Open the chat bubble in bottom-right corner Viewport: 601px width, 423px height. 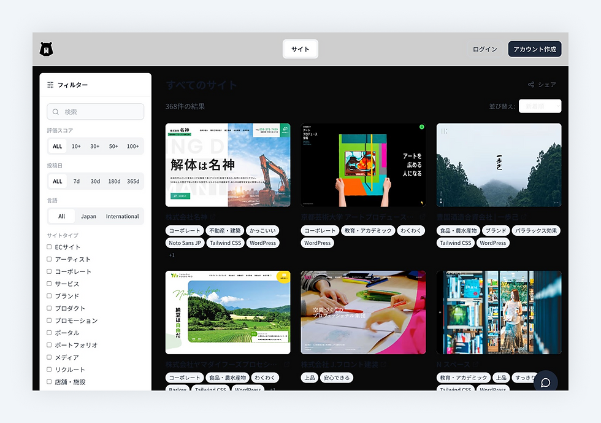[x=546, y=381]
